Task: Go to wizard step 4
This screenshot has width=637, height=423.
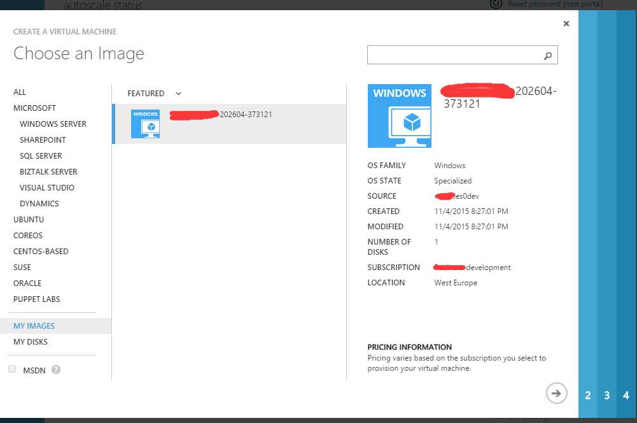Action: [x=626, y=396]
